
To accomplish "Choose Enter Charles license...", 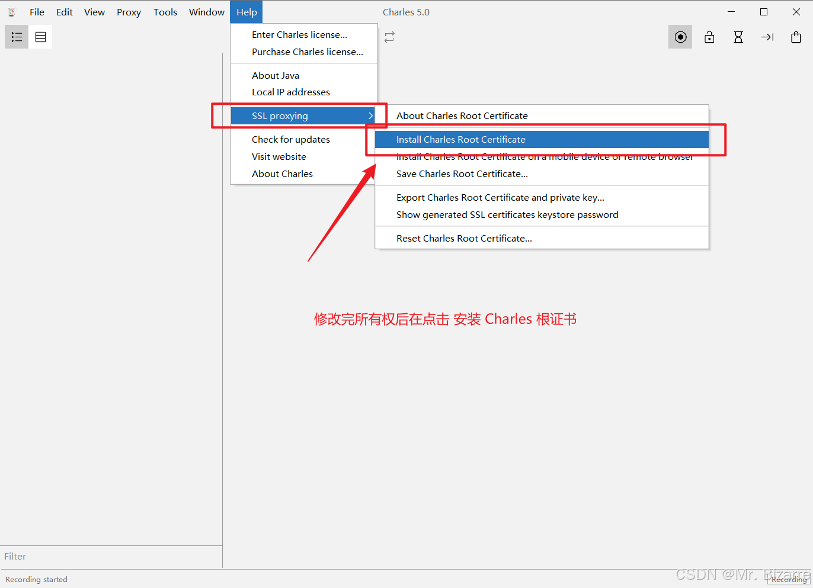I will click(304, 34).
